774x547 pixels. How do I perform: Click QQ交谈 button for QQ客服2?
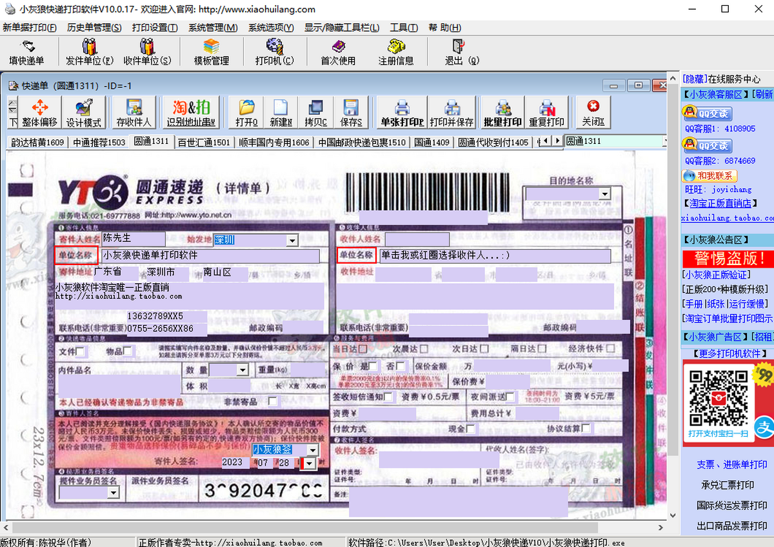point(707,146)
